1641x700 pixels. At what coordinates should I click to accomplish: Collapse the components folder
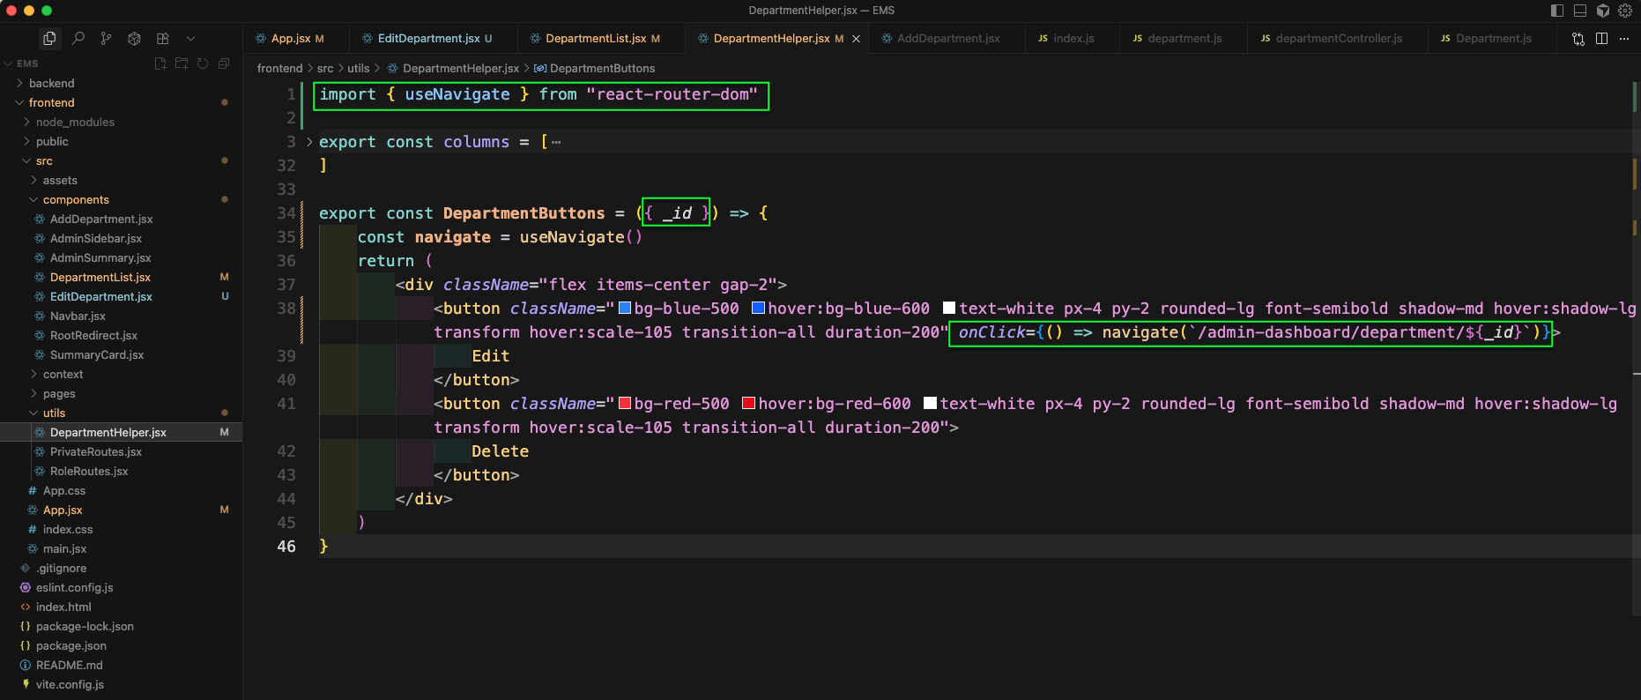pyautogui.click(x=76, y=200)
